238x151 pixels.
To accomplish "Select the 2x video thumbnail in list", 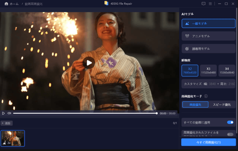I will (x=12, y=138).
